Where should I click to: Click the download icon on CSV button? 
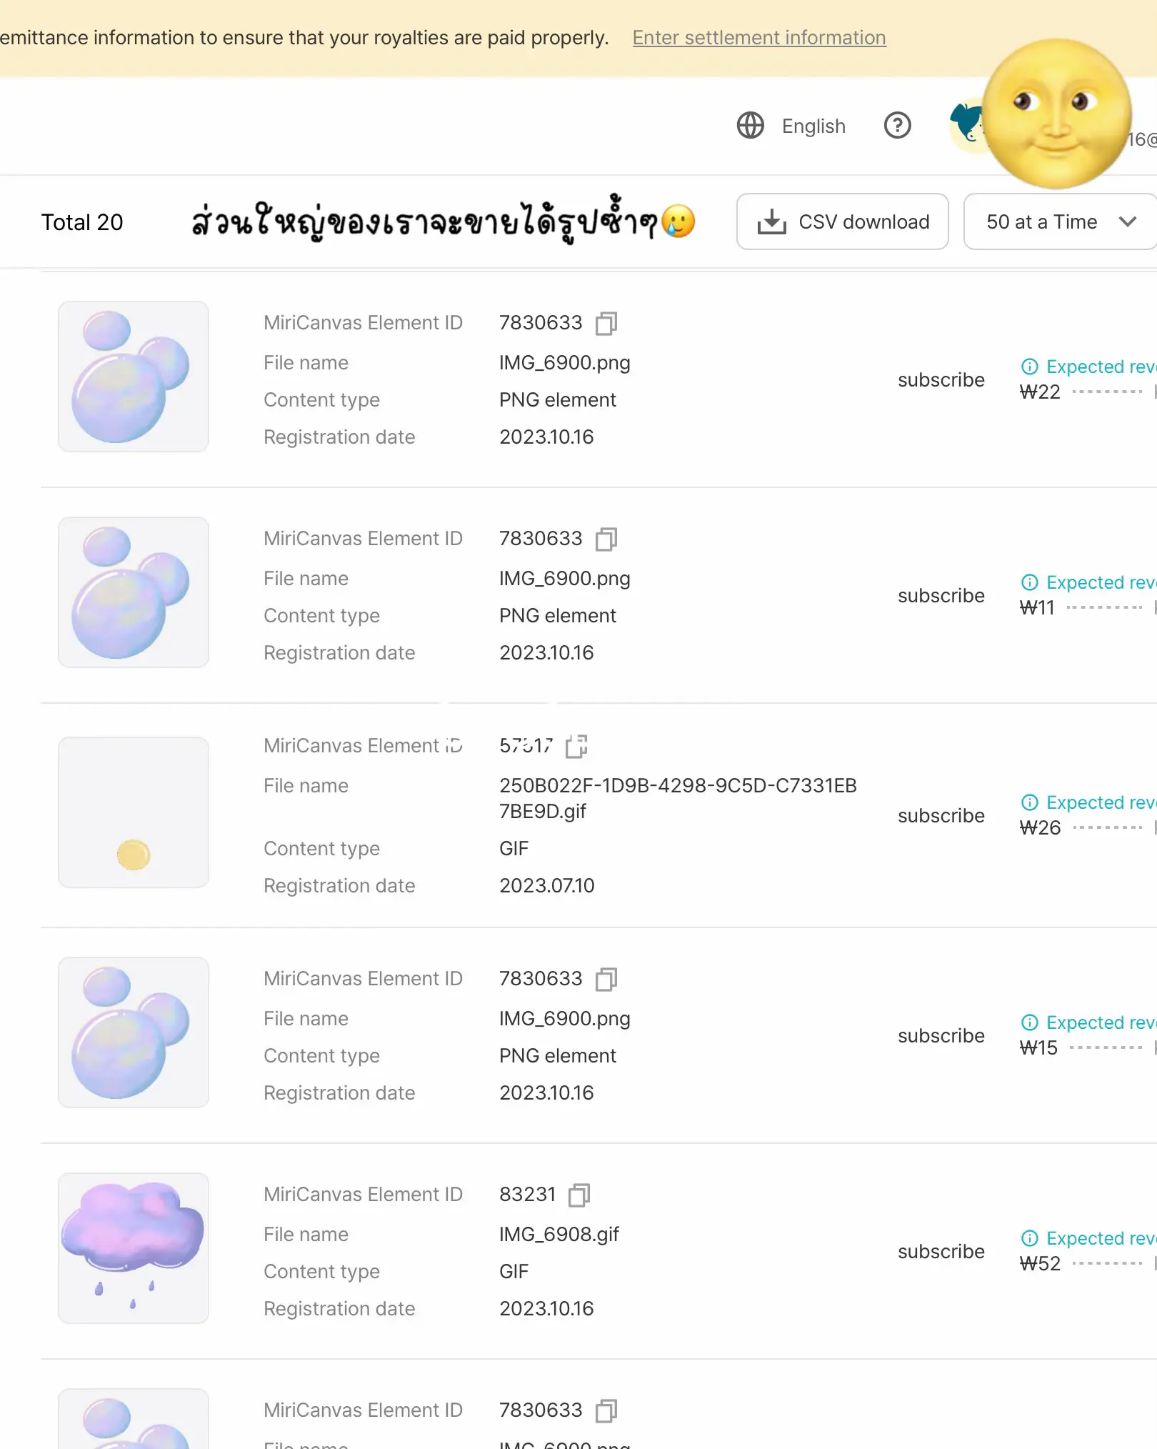point(772,221)
